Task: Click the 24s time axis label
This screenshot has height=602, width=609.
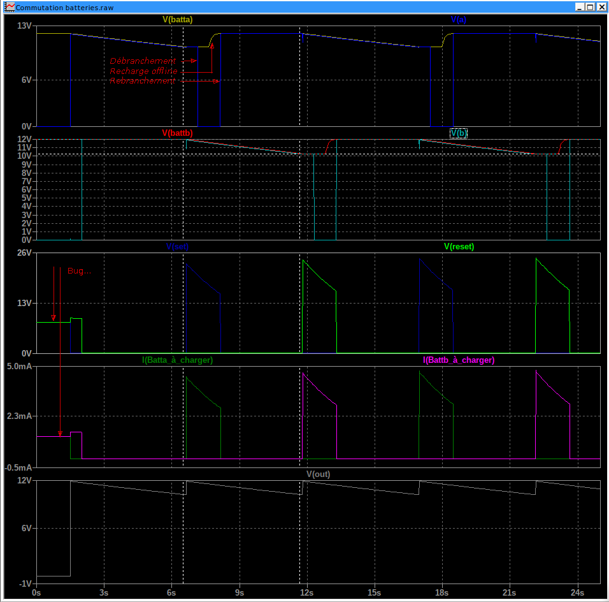Action: pos(578,592)
